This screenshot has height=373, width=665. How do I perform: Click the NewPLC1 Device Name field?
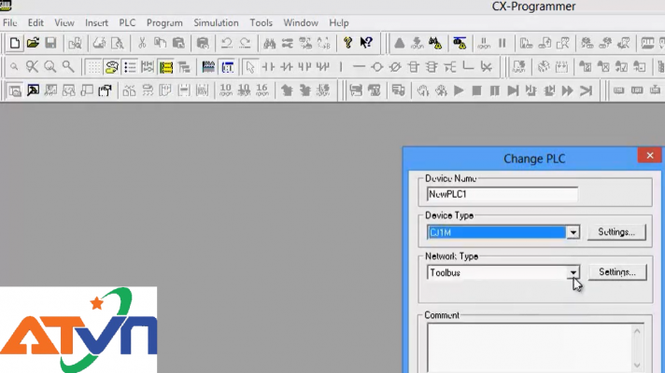502,194
